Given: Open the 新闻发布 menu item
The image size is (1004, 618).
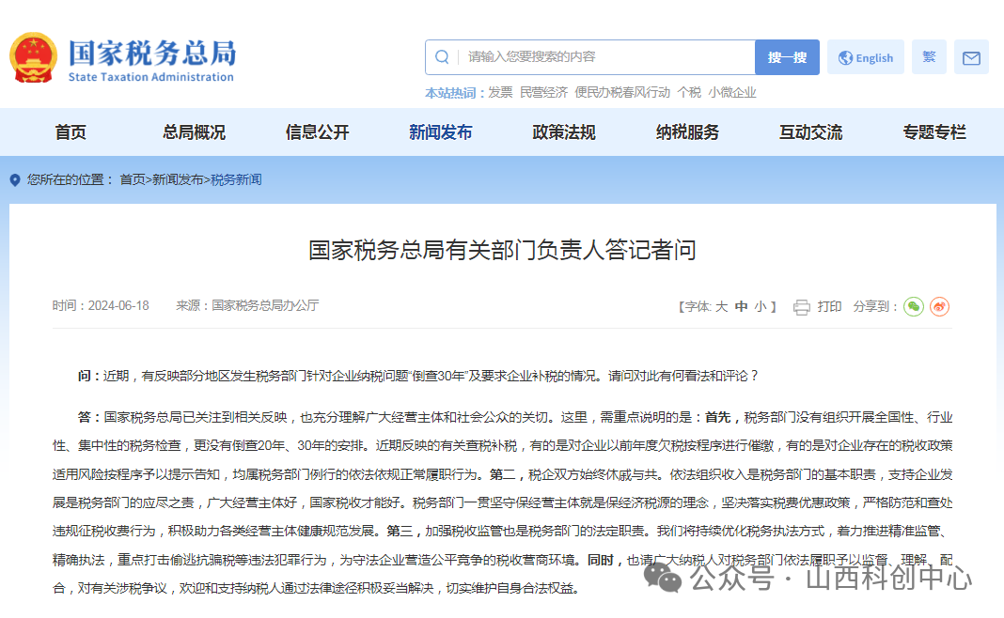Looking at the screenshot, I should 440,132.
